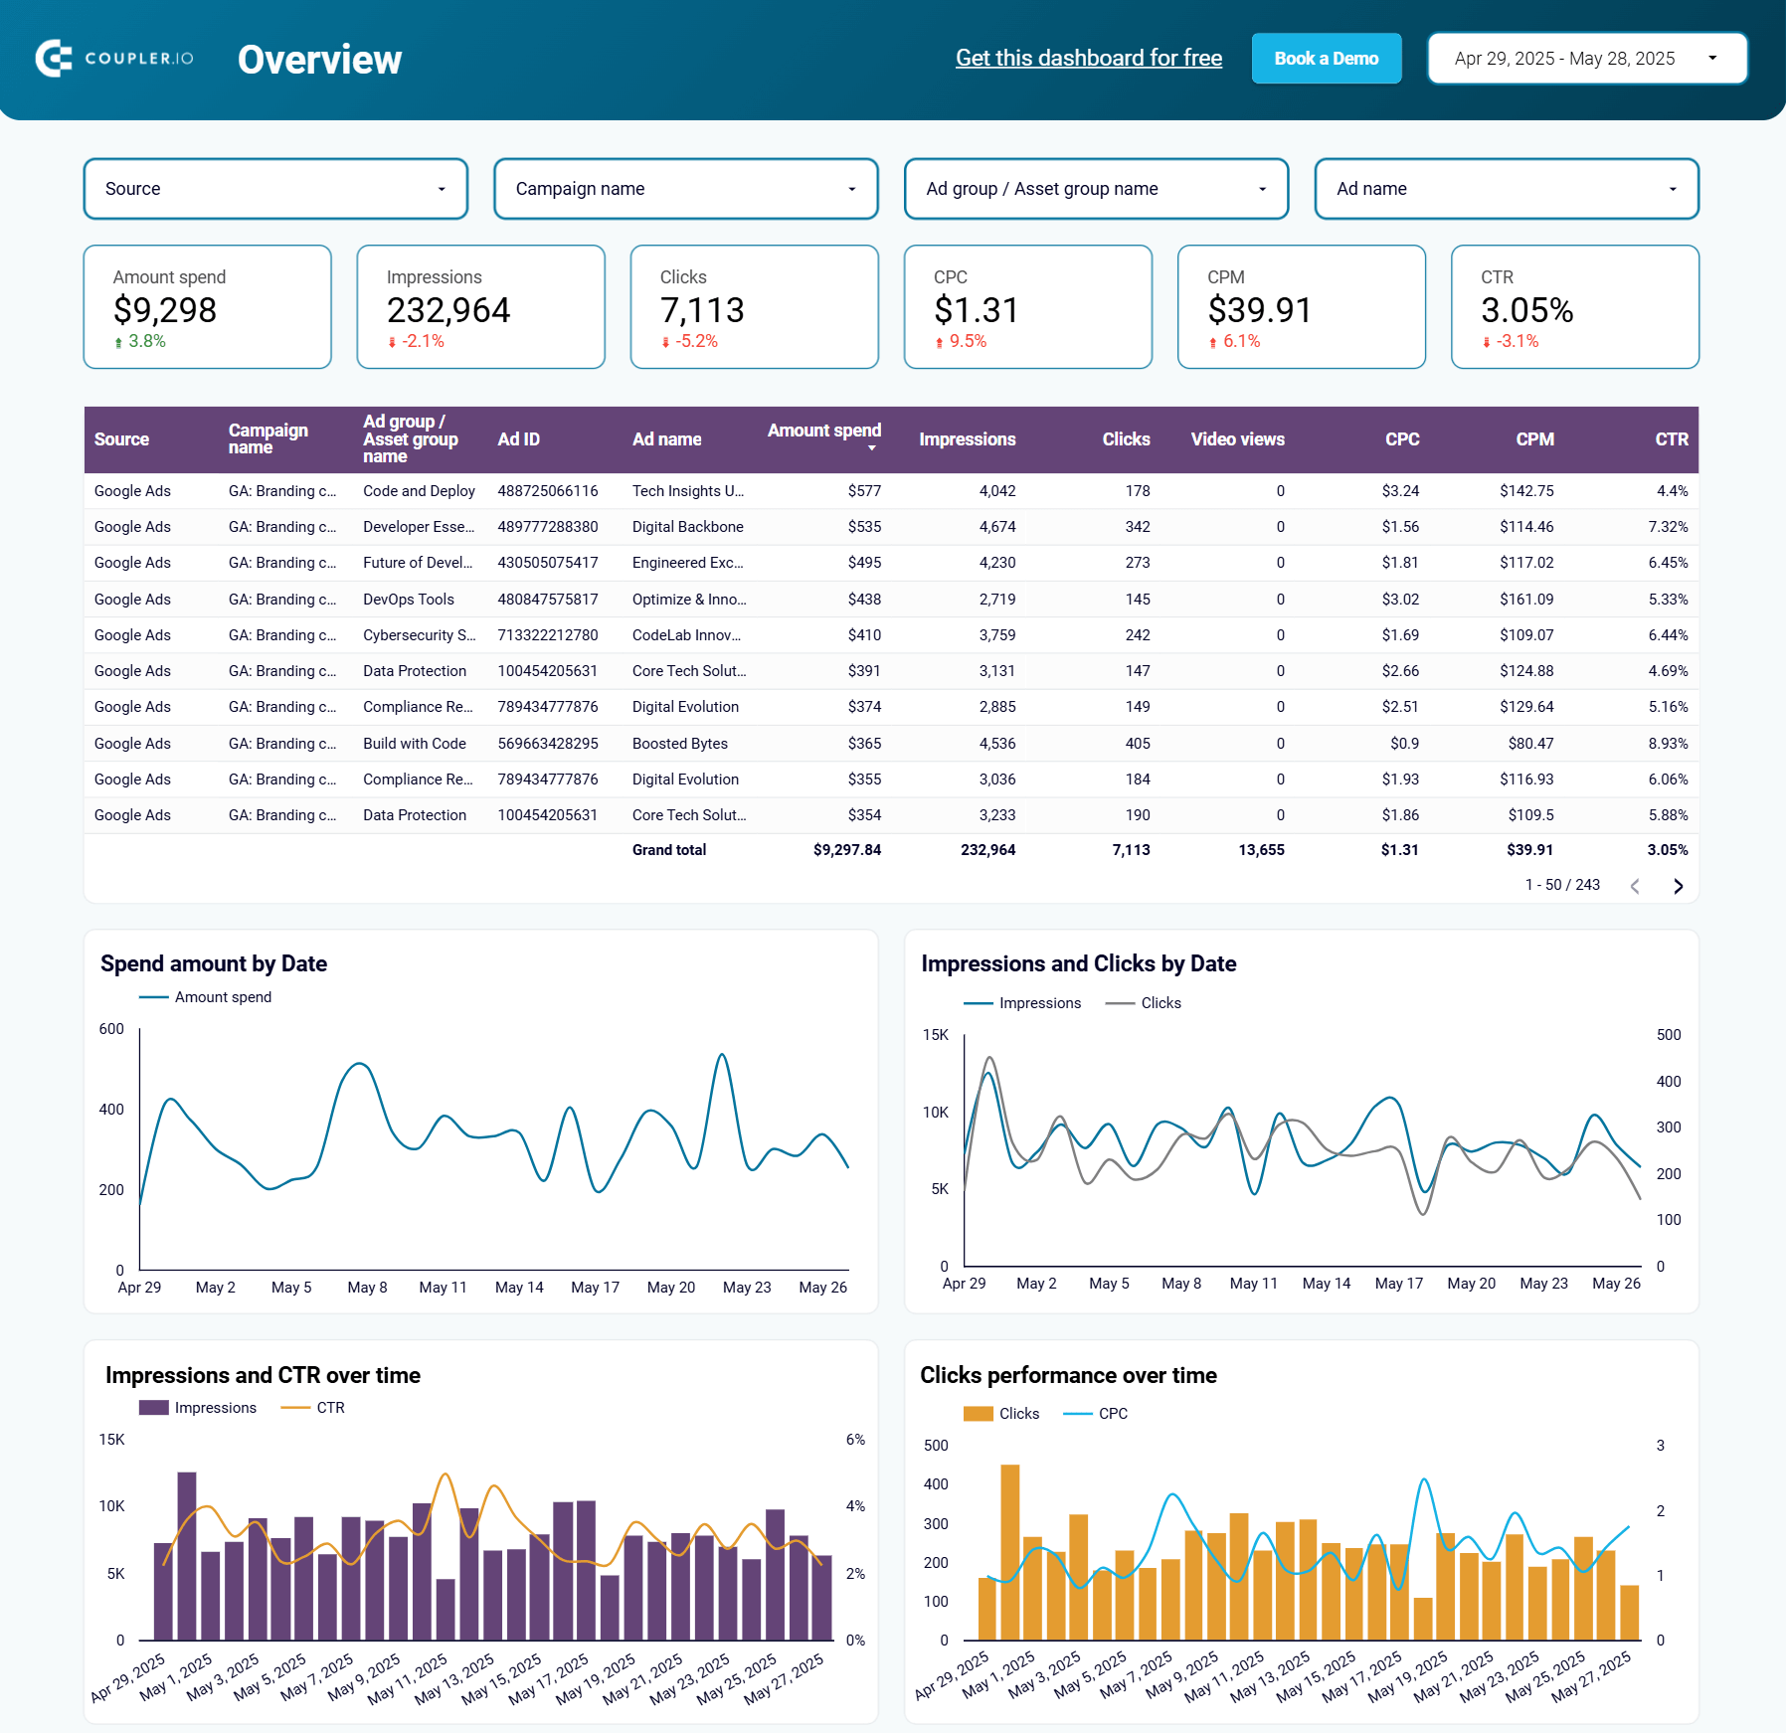
Task: Click the red down arrow on CTR card
Action: coord(1489,341)
